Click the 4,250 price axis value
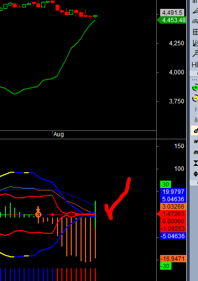The width and height of the screenshot is (198, 281). (176, 43)
